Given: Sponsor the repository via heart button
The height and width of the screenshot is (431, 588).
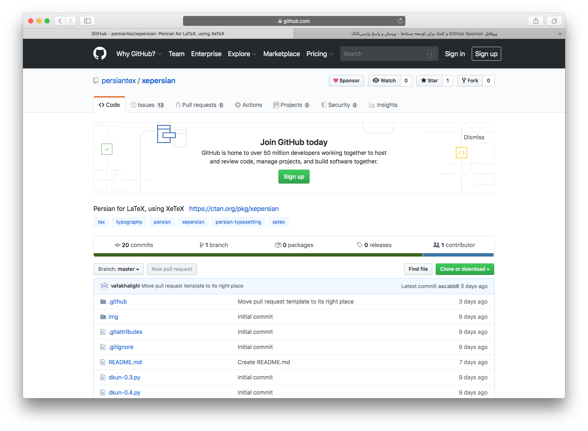Looking at the screenshot, I should coord(346,81).
